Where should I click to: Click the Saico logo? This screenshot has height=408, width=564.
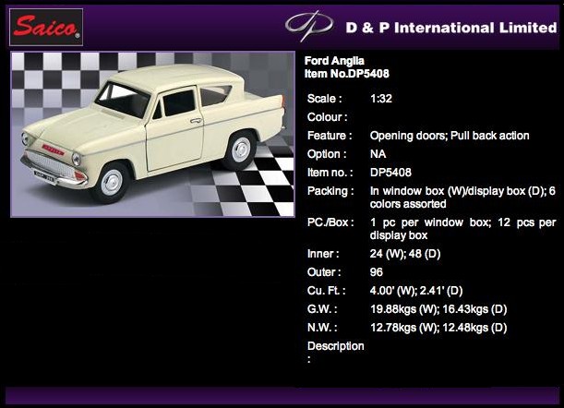click(x=46, y=28)
